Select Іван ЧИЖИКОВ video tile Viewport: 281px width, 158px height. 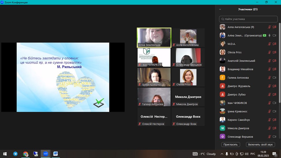[x=154, y=57]
